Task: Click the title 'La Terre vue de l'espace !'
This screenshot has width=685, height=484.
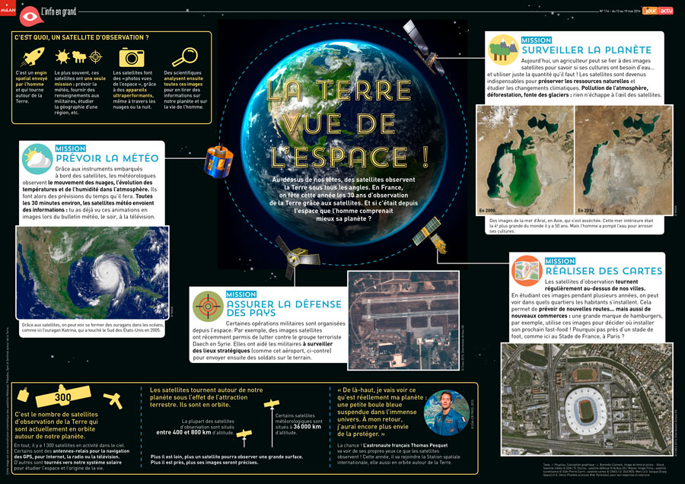Action: pyautogui.click(x=347, y=123)
